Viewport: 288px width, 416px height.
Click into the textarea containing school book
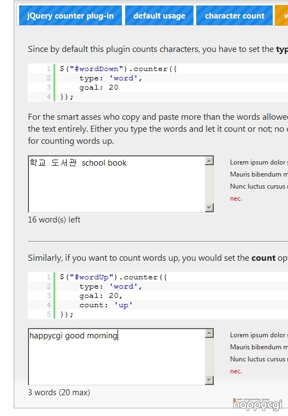[117, 184]
